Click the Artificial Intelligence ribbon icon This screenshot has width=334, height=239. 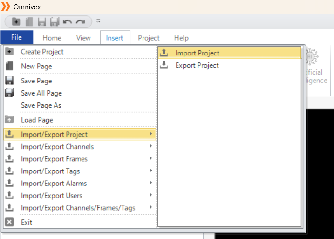(312, 57)
